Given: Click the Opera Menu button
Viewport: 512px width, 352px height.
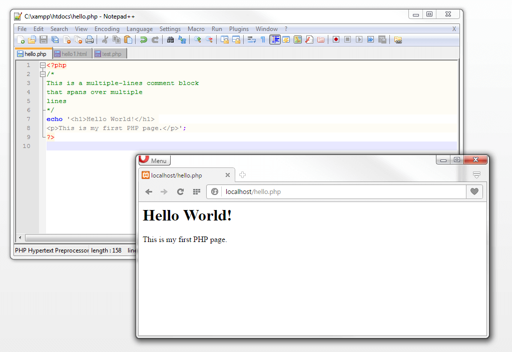Looking at the screenshot, I should coord(155,160).
